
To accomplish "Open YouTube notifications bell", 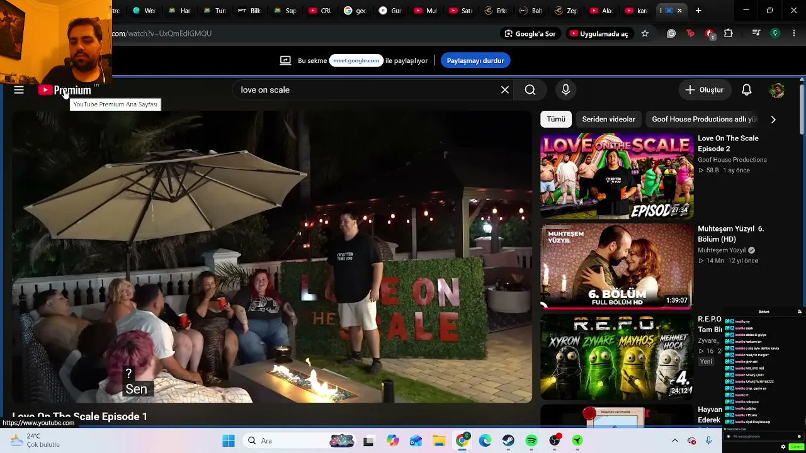I will coord(746,90).
